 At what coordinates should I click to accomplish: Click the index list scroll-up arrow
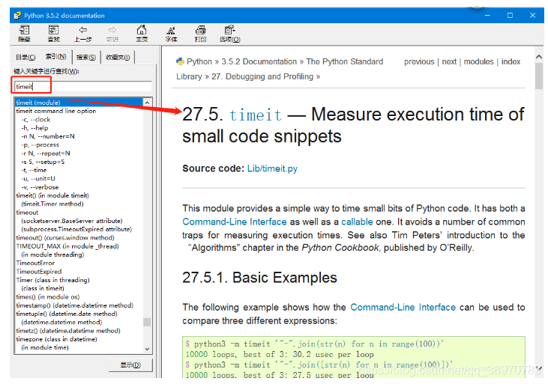(147, 103)
